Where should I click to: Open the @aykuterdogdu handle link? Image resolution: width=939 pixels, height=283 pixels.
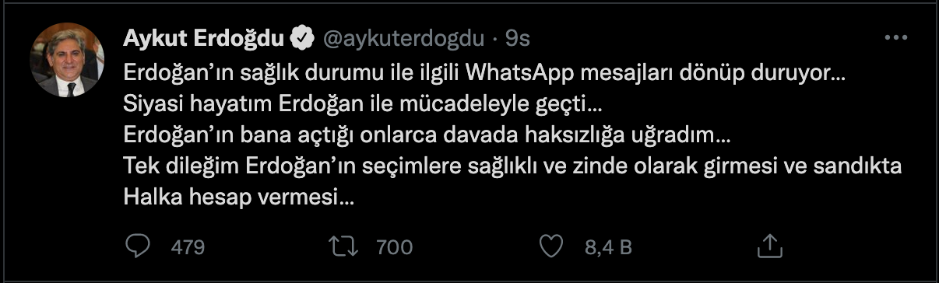(x=403, y=38)
